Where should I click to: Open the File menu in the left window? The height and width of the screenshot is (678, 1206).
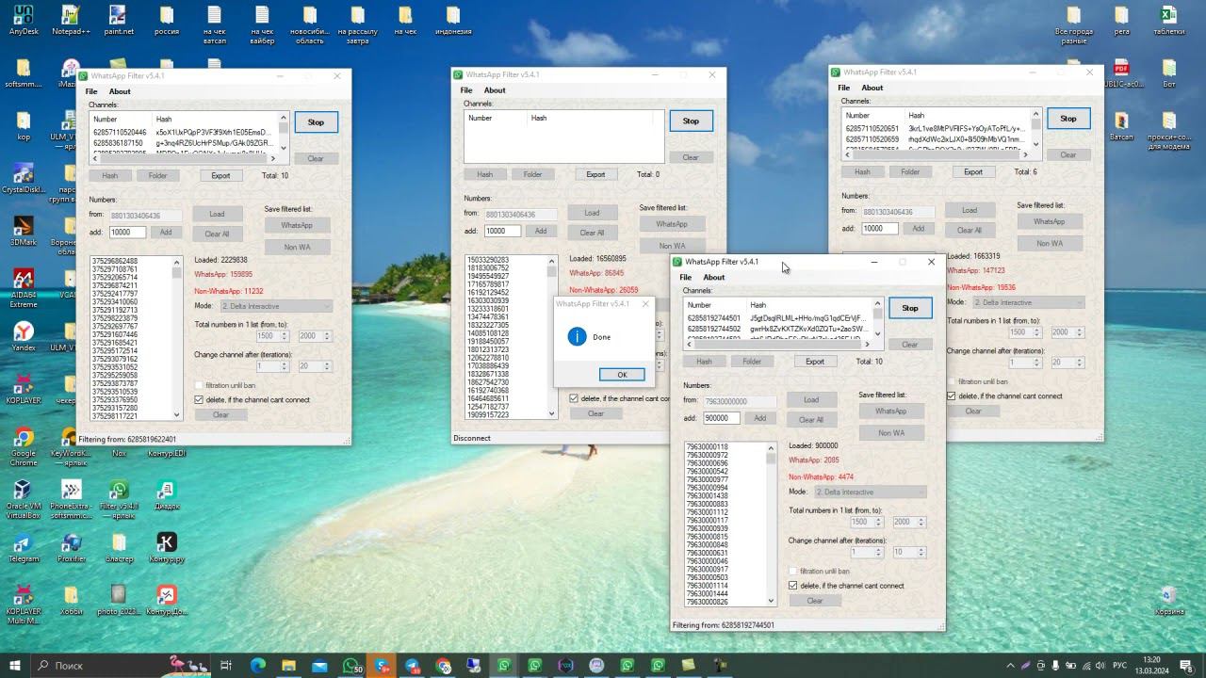(91, 91)
